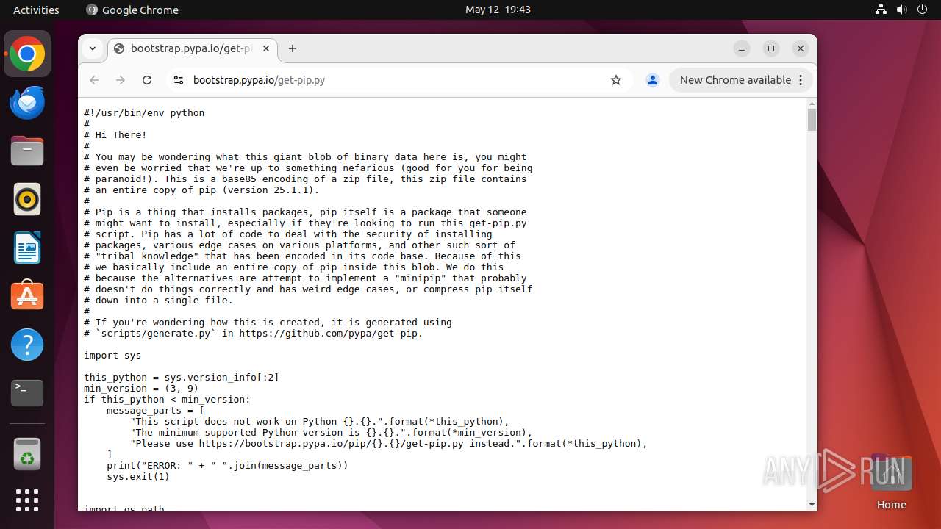
Task: Launch Rhythmbox music player from the dock
Action: (27, 199)
